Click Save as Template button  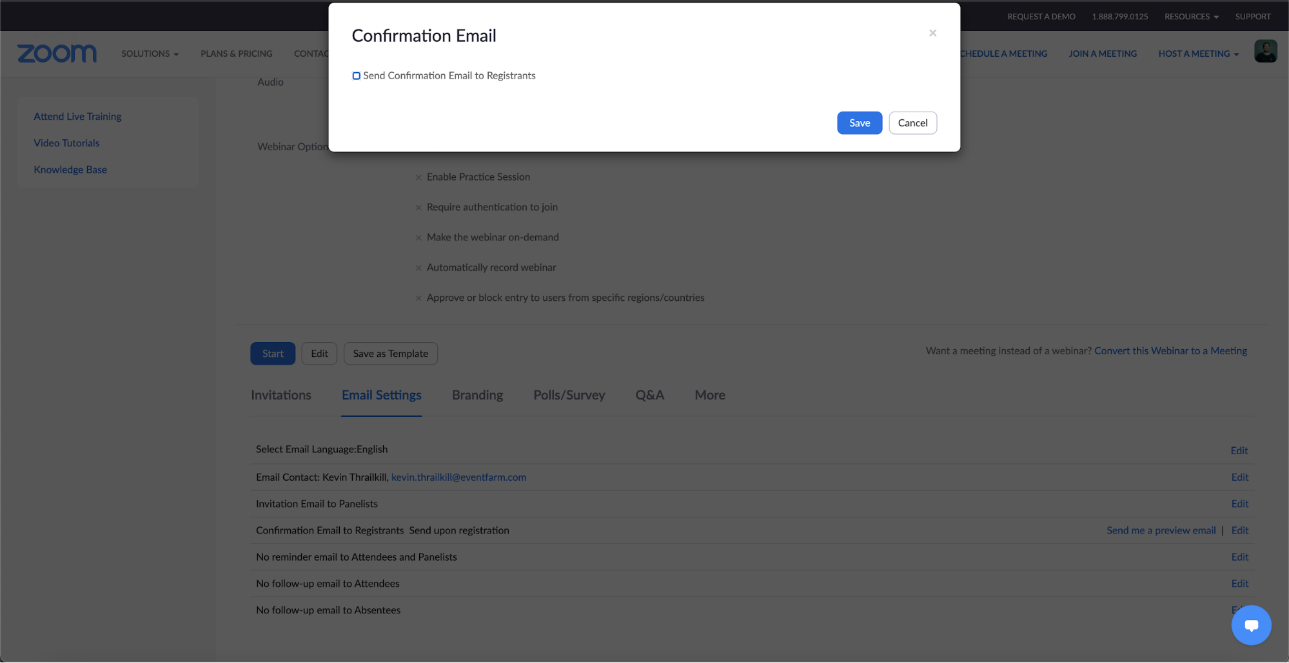click(x=390, y=354)
